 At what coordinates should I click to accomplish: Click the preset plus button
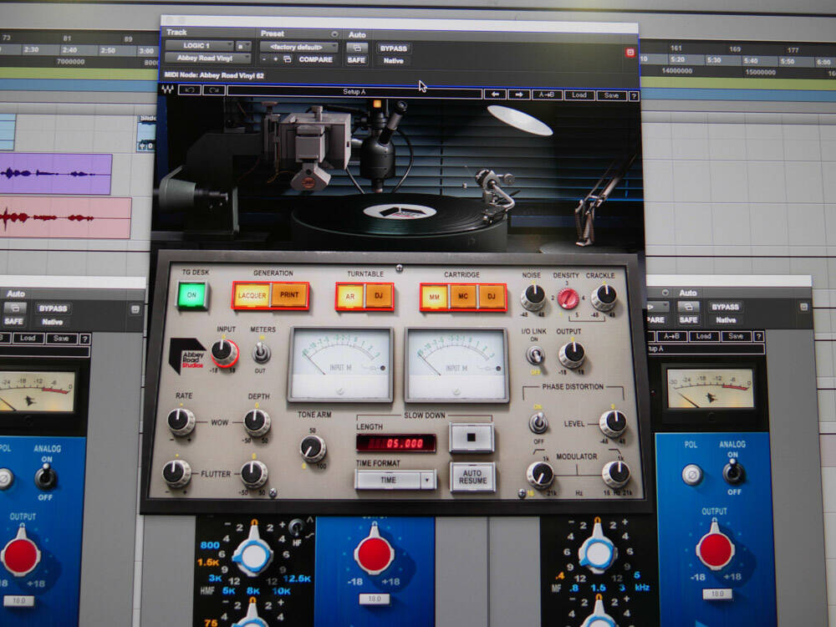point(275,59)
